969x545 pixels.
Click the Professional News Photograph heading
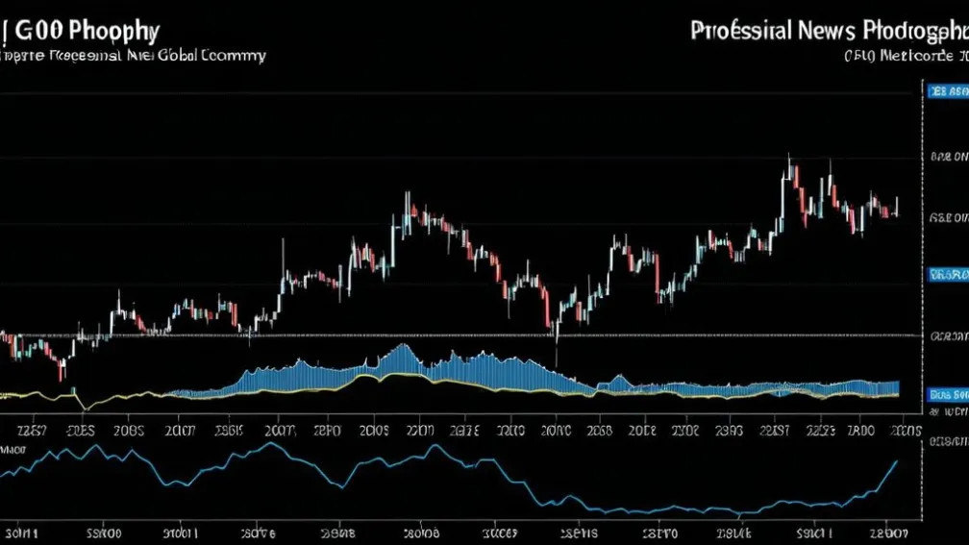(x=828, y=31)
